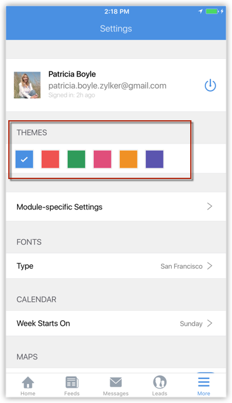
Task: Tap the location arrow in status bar
Action: click(x=200, y=11)
